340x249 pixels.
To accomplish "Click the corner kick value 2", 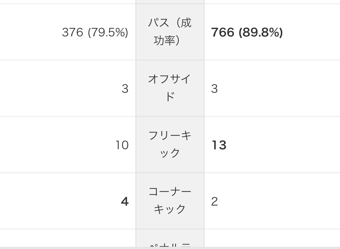I will [x=214, y=202].
